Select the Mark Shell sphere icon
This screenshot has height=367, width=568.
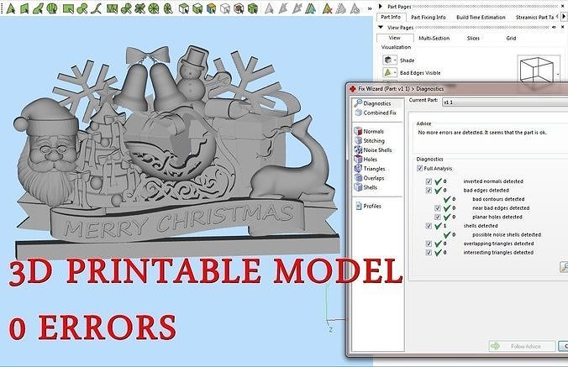coord(52,8)
